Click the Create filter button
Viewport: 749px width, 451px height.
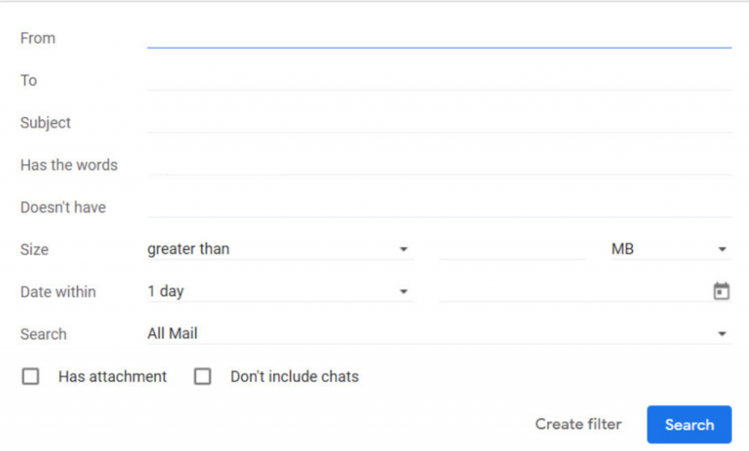tap(578, 424)
